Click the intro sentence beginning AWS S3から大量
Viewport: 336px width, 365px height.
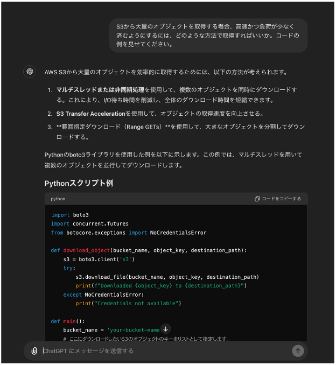point(166,72)
